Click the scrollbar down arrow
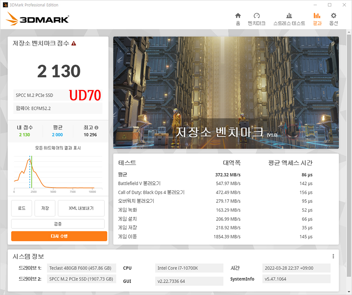 click(349, 292)
